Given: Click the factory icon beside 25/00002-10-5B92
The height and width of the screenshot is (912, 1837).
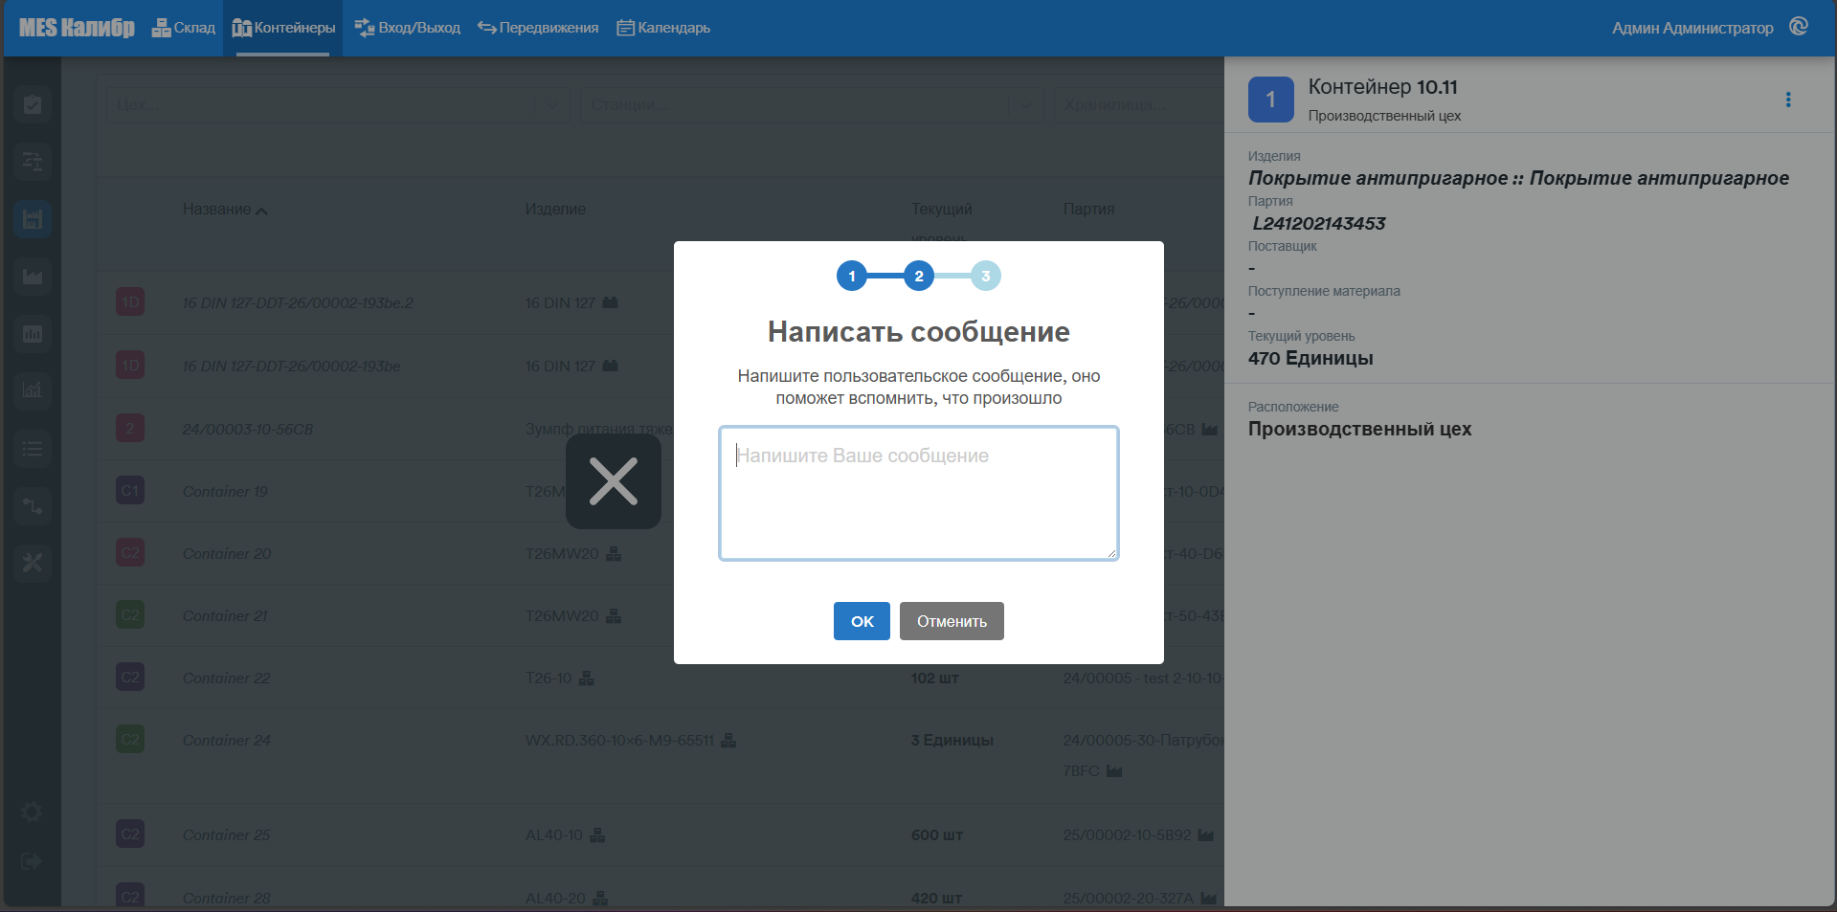Looking at the screenshot, I should (1206, 834).
